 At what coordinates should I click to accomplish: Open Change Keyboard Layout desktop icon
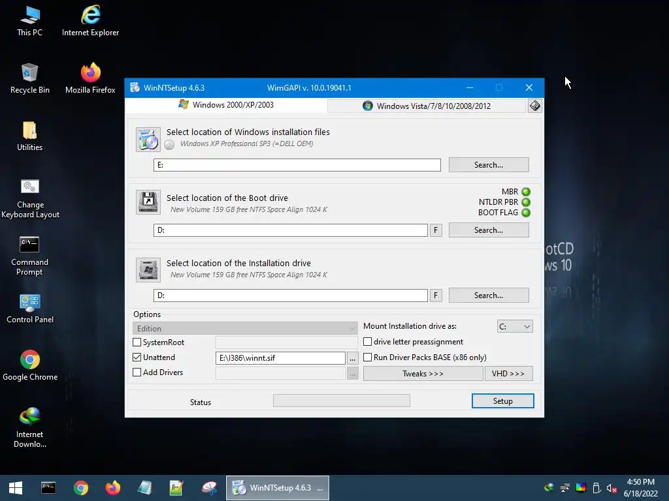[x=30, y=198]
